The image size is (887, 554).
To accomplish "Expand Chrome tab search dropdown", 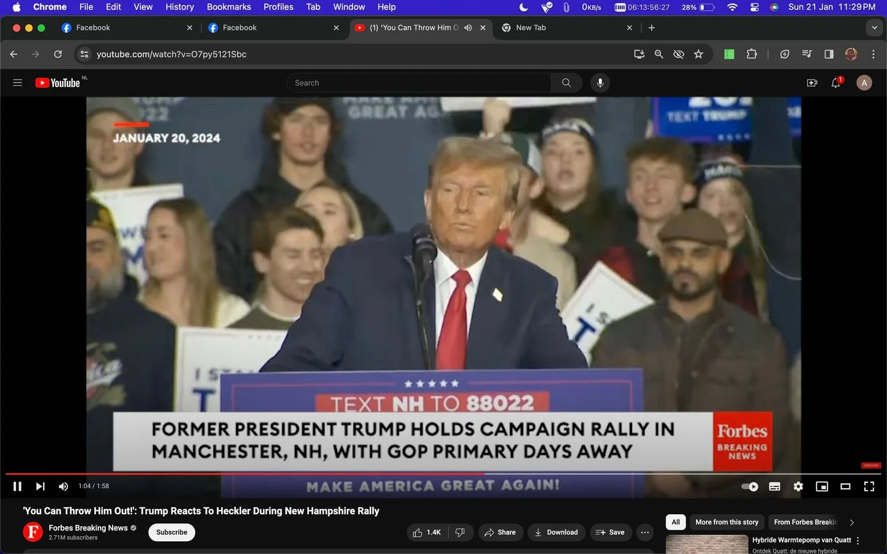I will [874, 28].
